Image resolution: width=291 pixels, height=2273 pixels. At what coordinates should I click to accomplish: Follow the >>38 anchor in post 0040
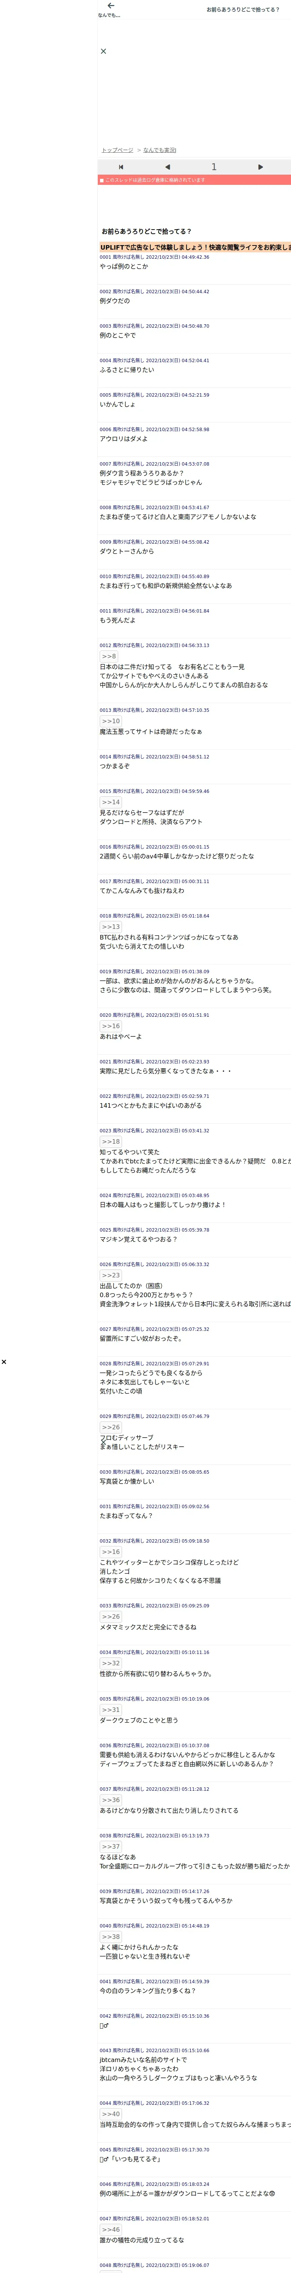(x=110, y=1937)
